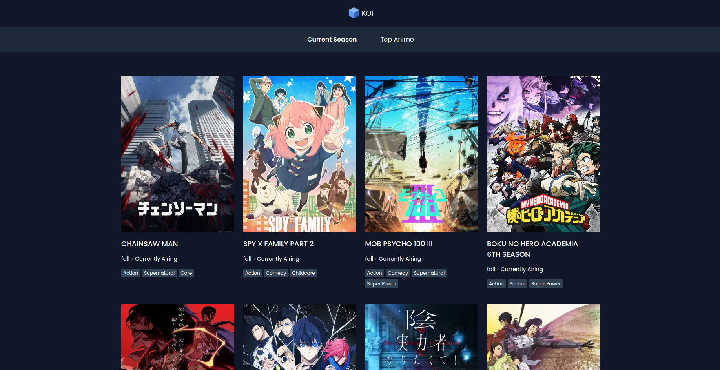Select Action tag under Chainsaw Man
Viewport: 720px width, 370px height.
pos(131,273)
